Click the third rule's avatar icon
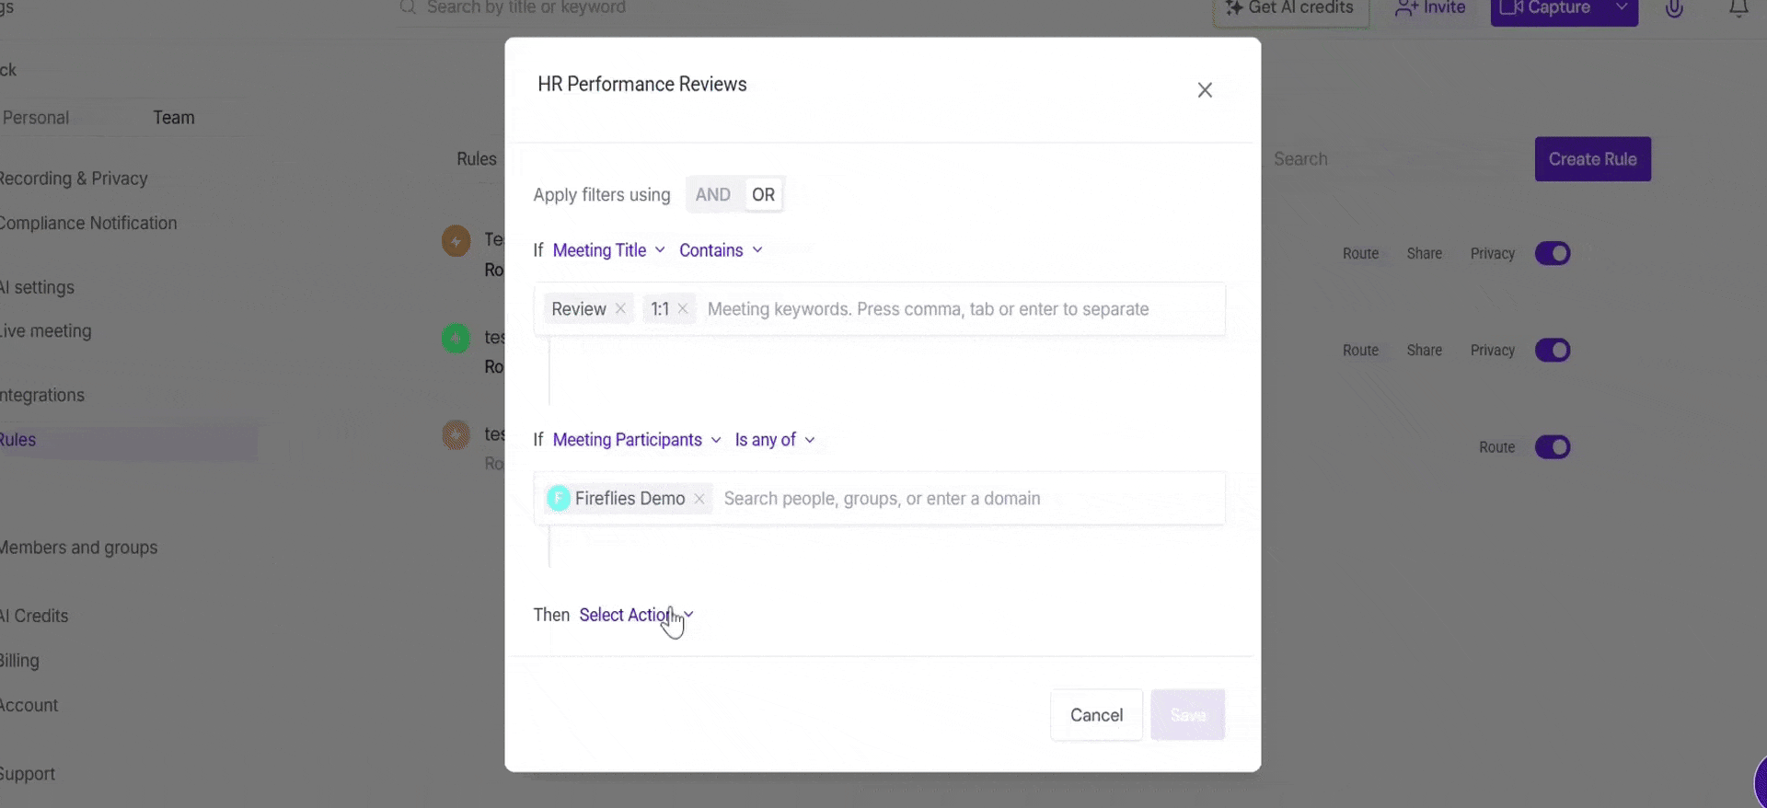Image resolution: width=1767 pixels, height=808 pixels. click(456, 434)
